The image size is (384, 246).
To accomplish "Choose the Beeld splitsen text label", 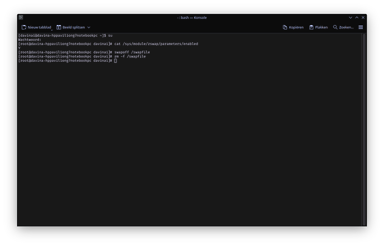I will tap(73, 27).
